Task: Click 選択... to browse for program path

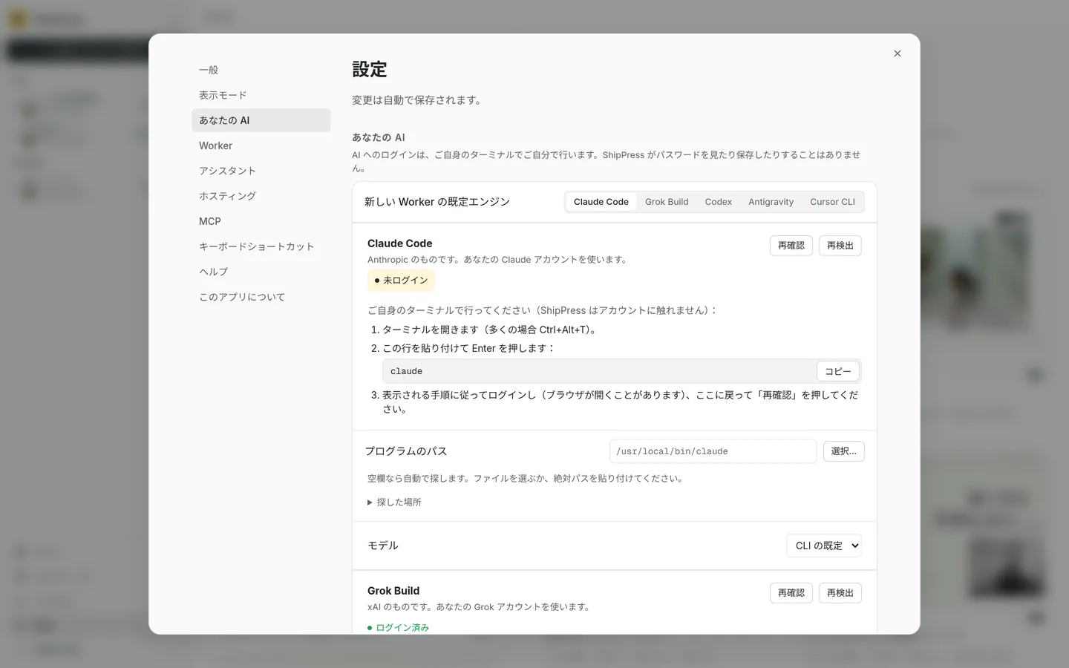Action: [843, 451]
